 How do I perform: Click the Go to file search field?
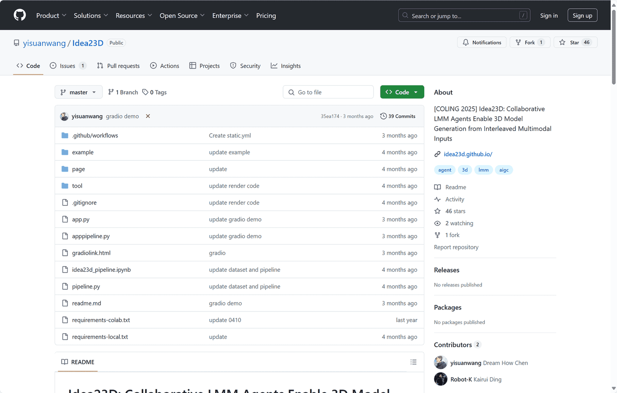[x=328, y=92]
